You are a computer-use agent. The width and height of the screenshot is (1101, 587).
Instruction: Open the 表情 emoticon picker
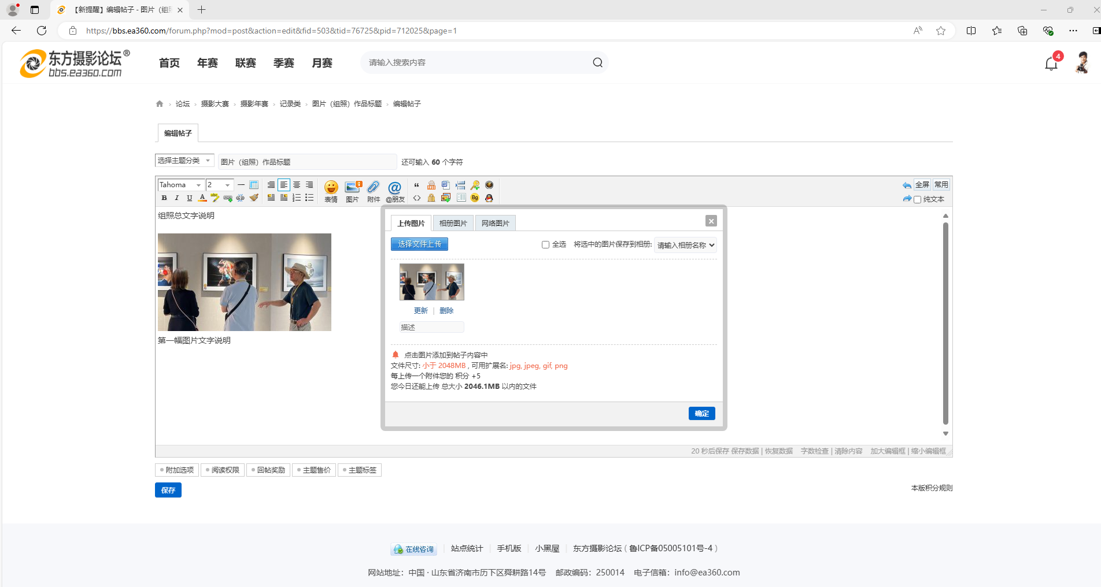click(331, 191)
